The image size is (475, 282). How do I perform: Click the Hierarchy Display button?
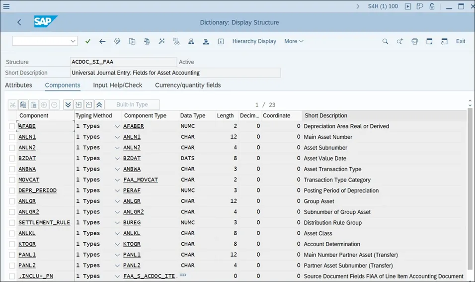[x=254, y=41]
